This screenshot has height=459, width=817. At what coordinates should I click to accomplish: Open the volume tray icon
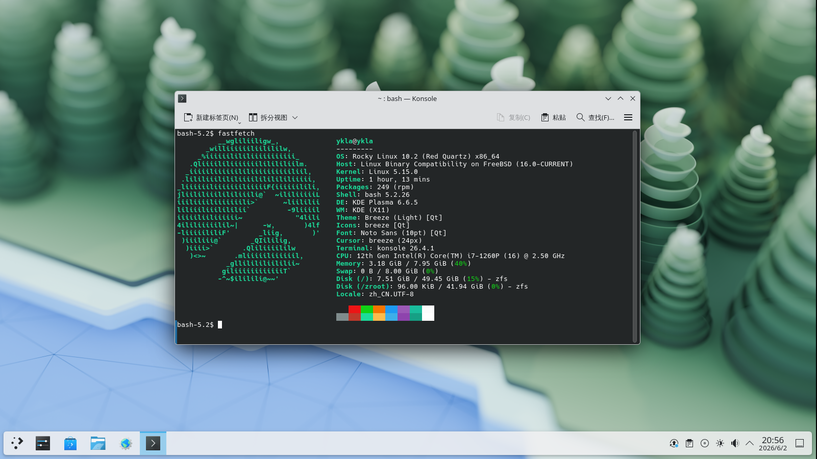tap(735, 443)
